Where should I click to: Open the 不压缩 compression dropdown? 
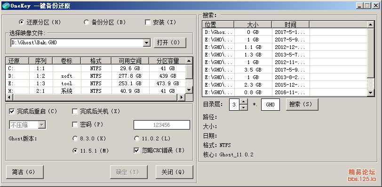point(42,125)
